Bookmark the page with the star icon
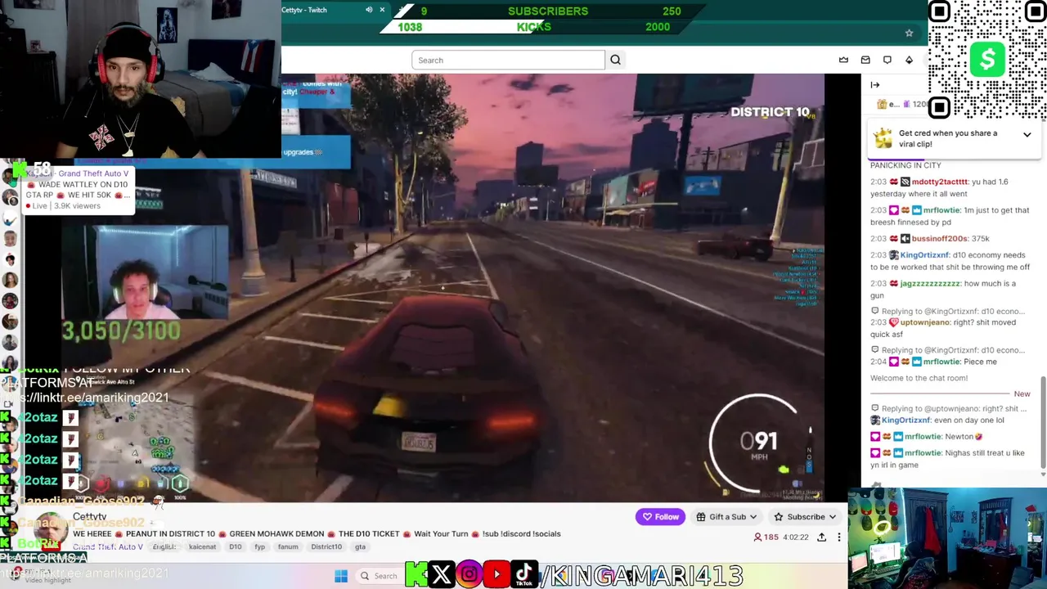 pyautogui.click(x=909, y=34)
